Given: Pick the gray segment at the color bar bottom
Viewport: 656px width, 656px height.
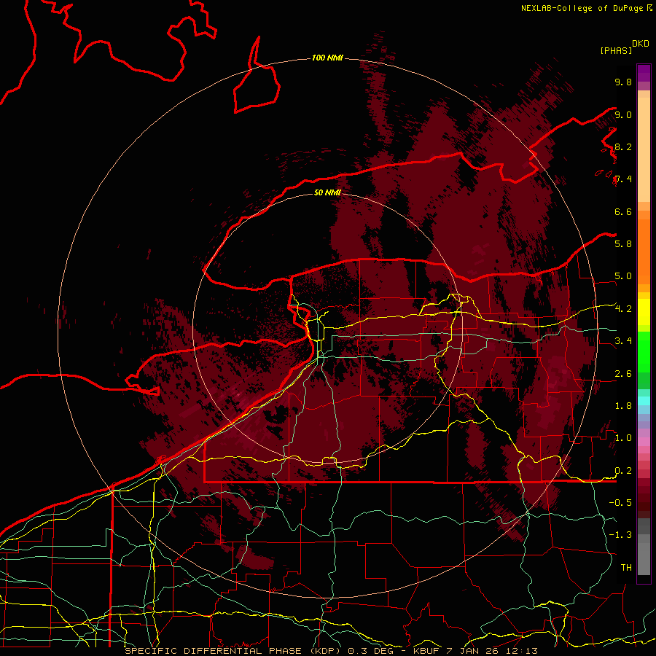Looking at the screenshot, I should tap(644, 558).
